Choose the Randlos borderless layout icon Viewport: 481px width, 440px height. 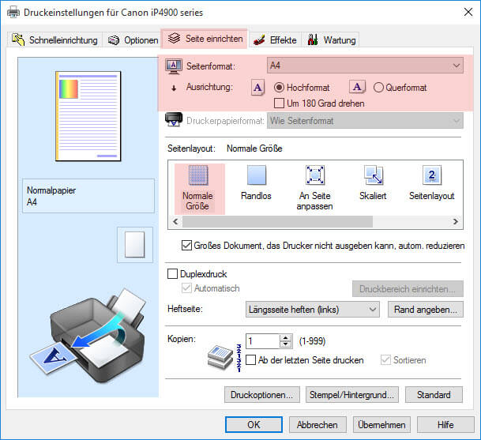257,175
